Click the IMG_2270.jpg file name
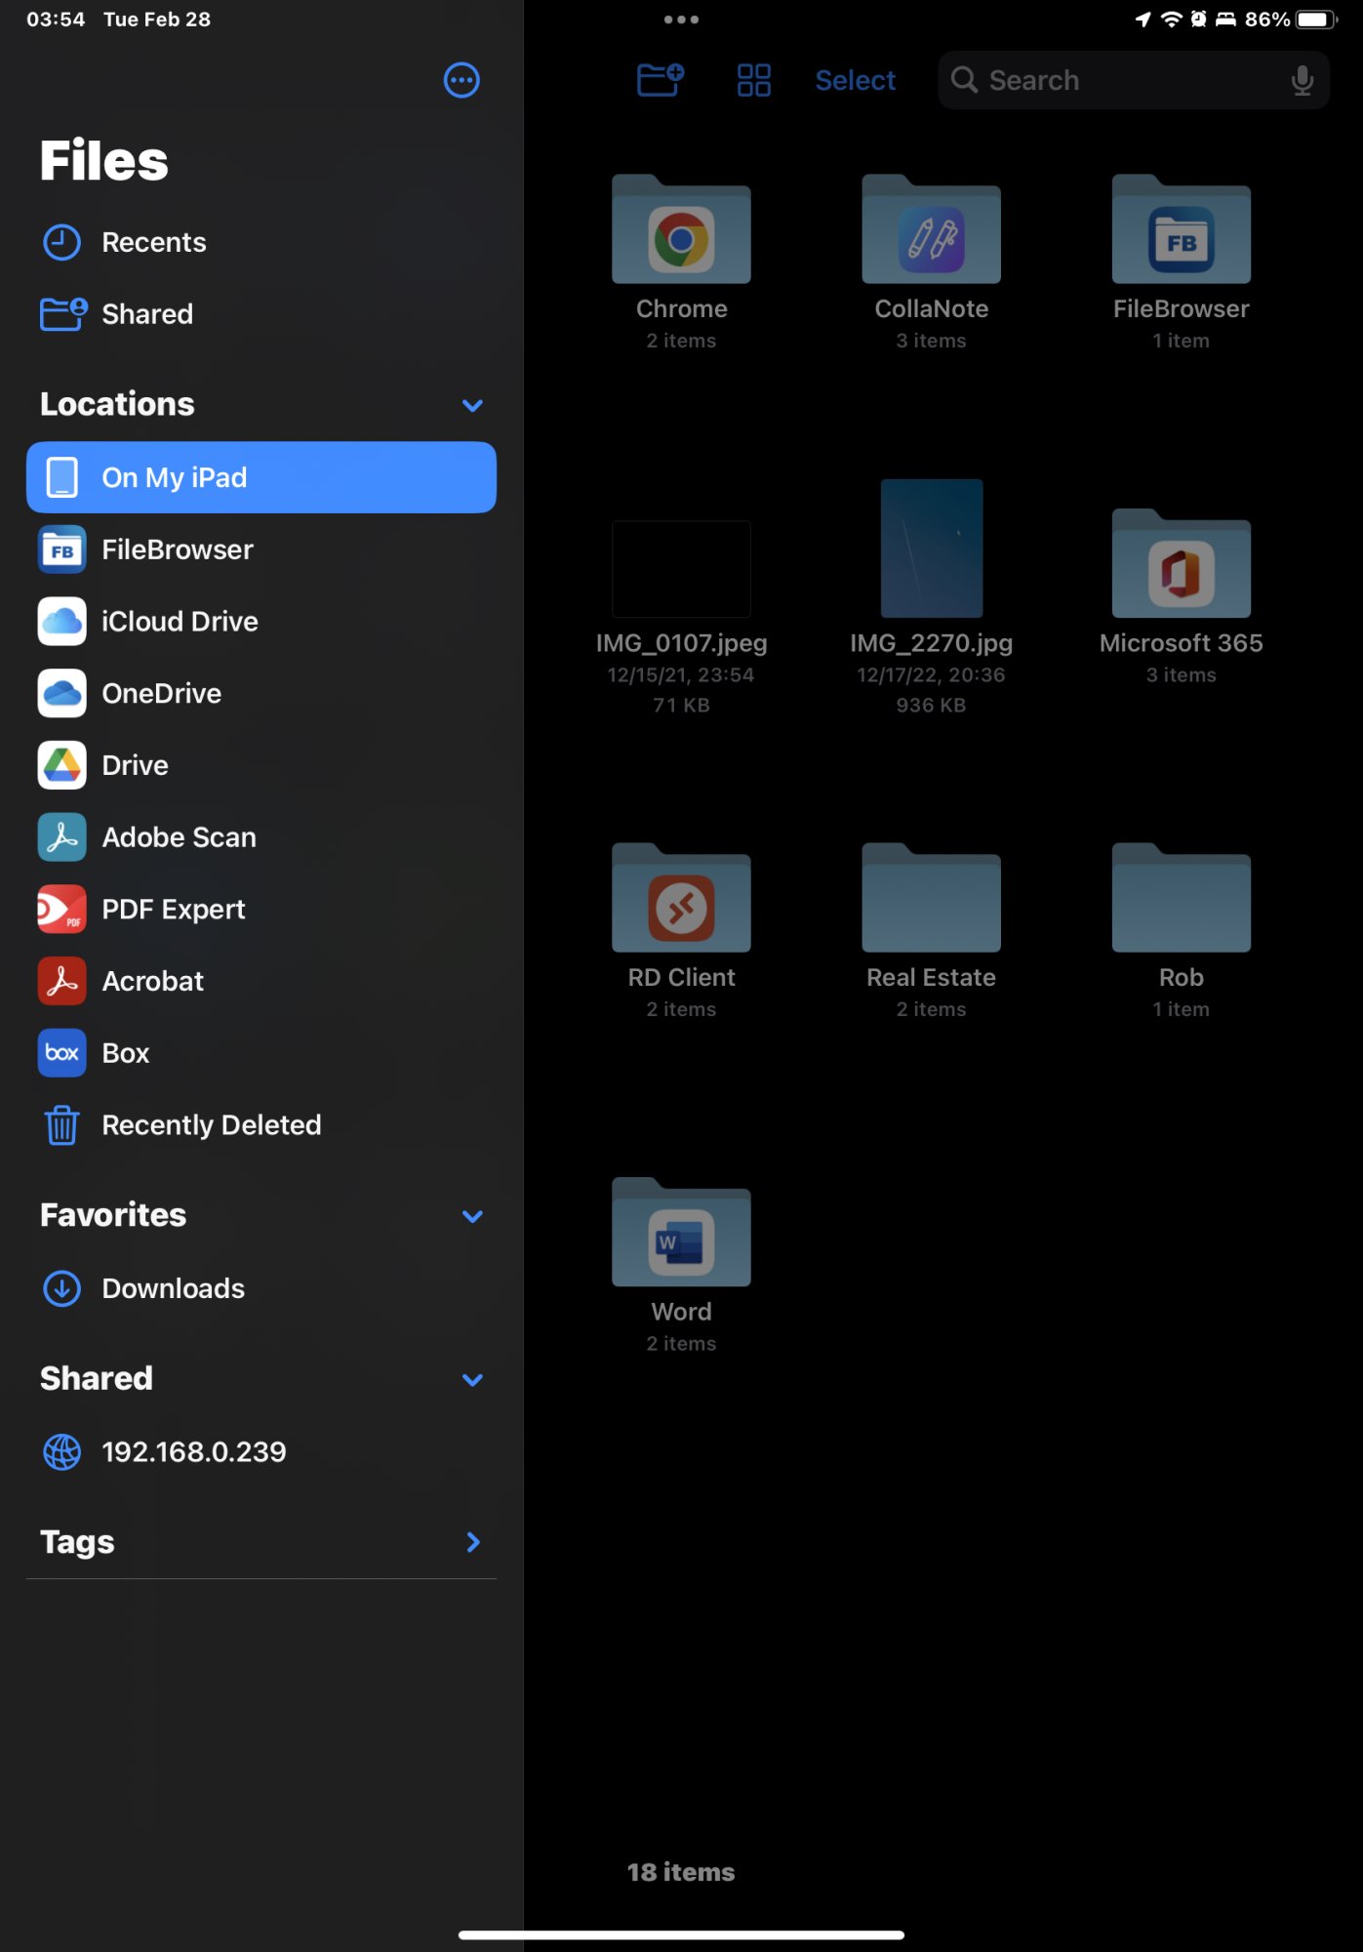The image size is (1363, 1952). pos(931,643)
